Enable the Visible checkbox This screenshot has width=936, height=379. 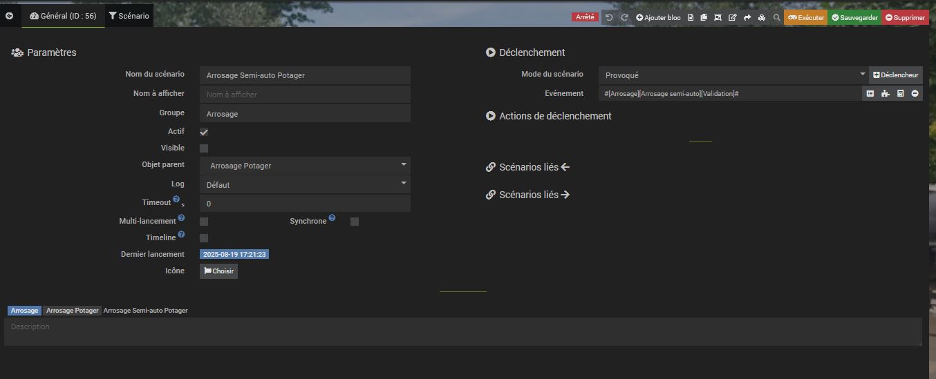coord(204,148)
